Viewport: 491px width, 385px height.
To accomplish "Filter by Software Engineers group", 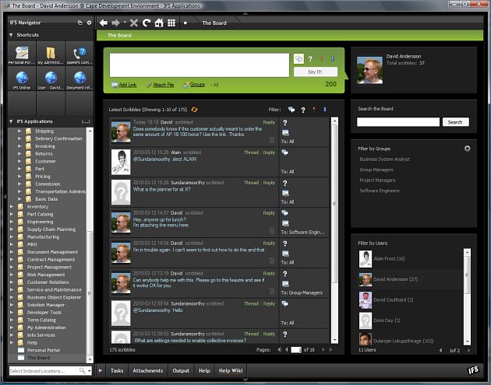I will point(380,191).
